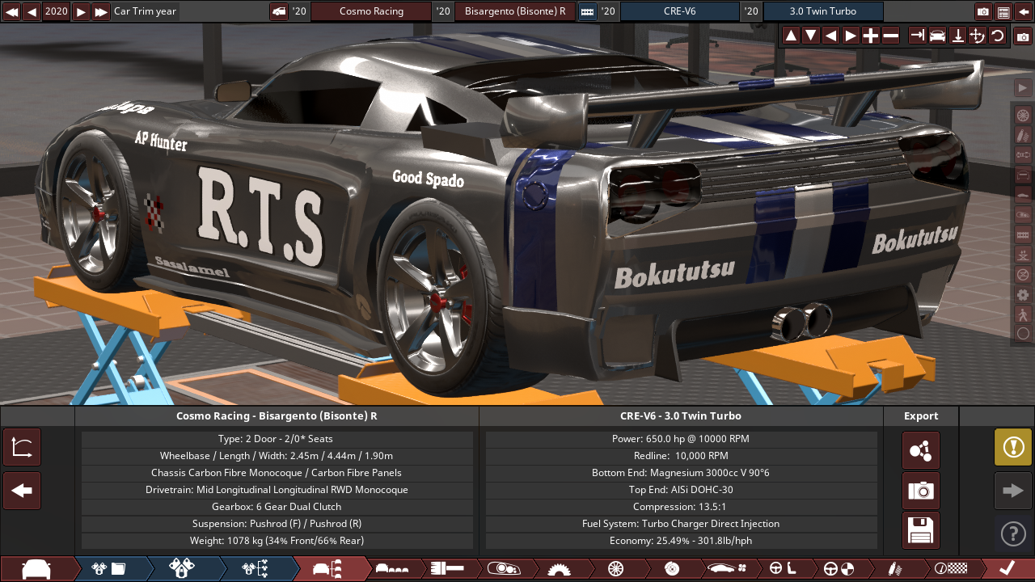Screen dimensions: 1035x582
Task: Click the drop-to-surface down arrow button
Action: click(957, 36)
